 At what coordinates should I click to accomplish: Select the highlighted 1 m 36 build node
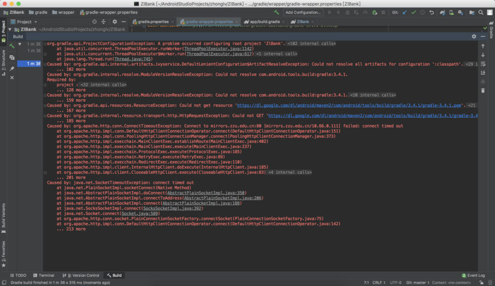pos(29,63)
